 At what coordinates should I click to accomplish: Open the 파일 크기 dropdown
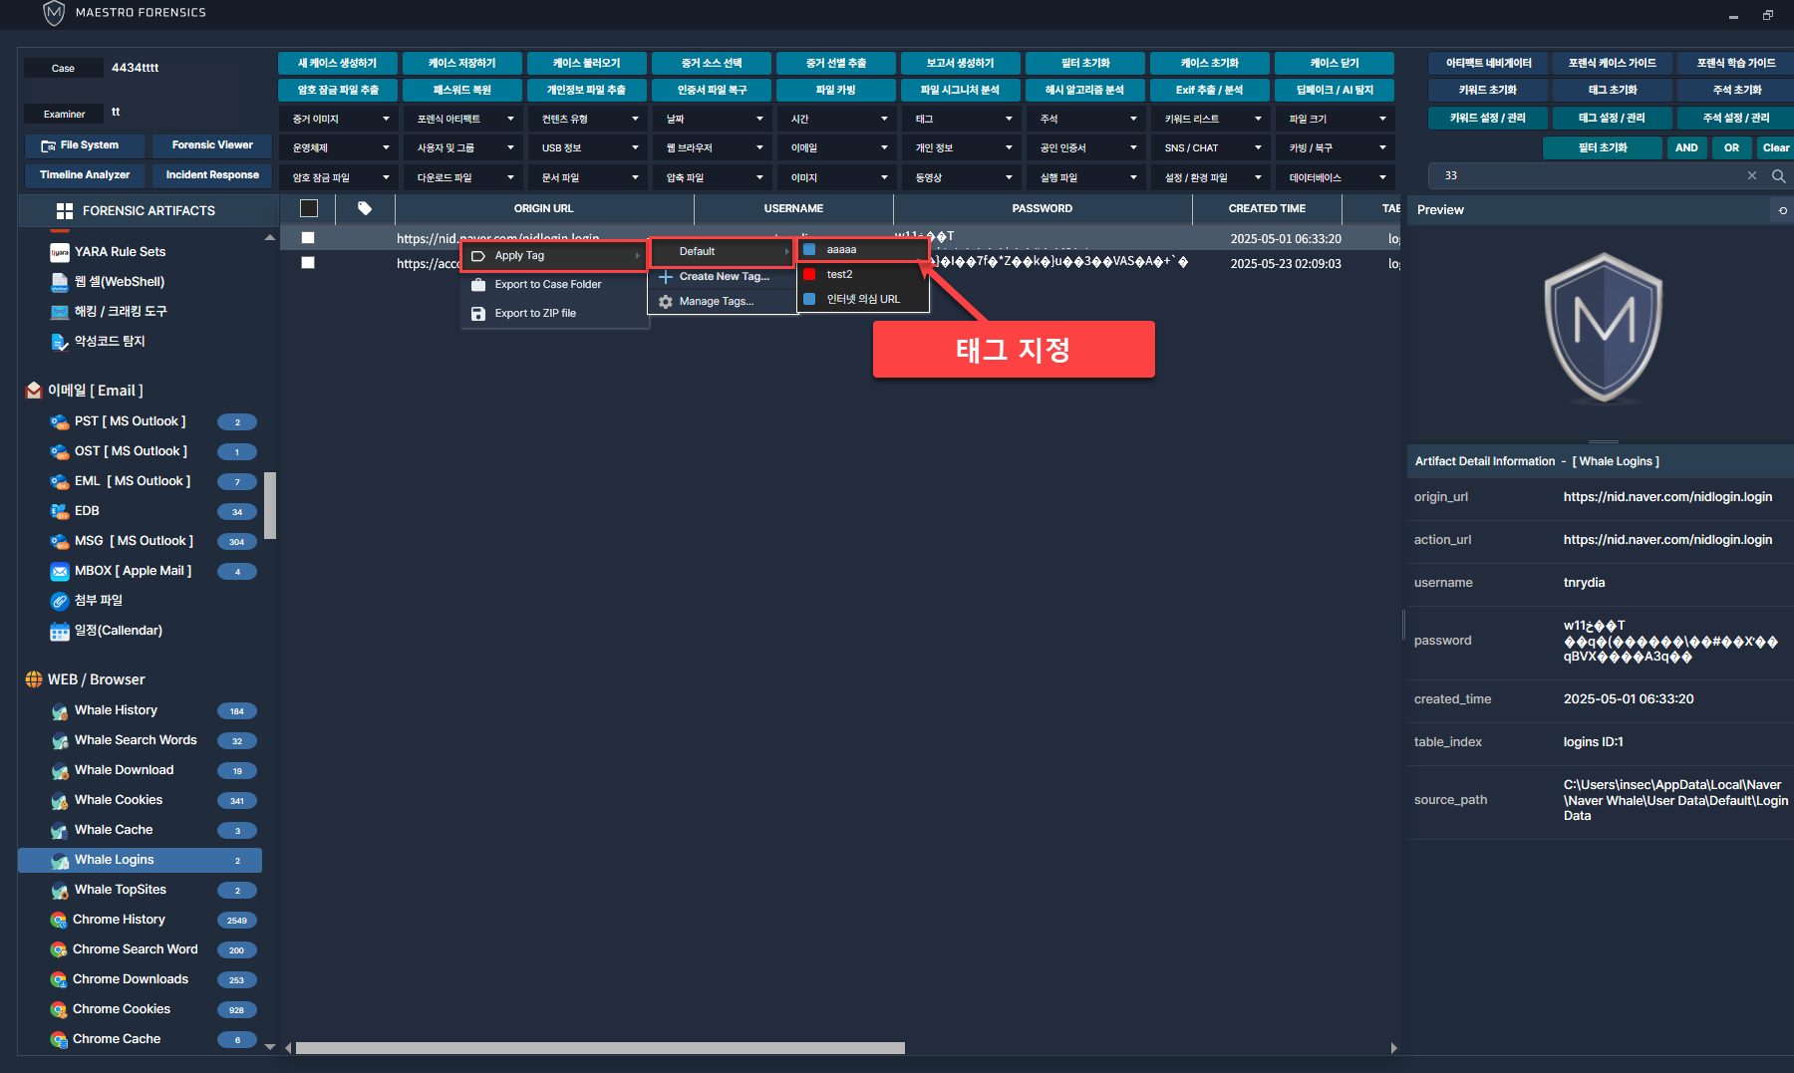click(x=1337, y=120)
